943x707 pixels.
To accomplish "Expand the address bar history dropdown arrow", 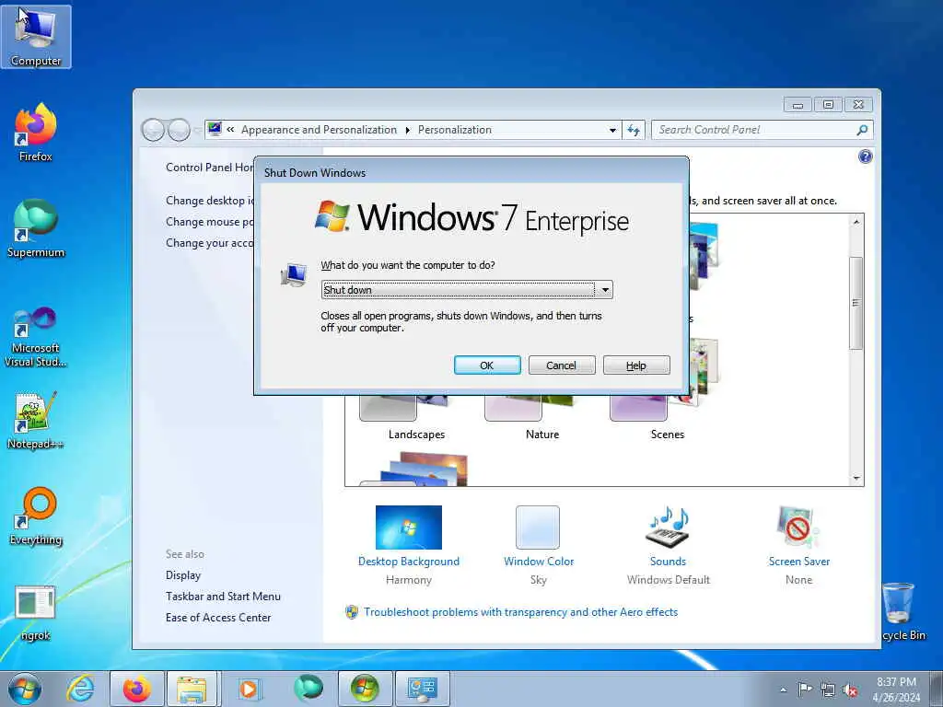I will 612,130.
